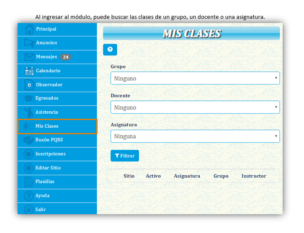This screenshot has width=304, height=233.
Task: Click the Grupo field label
Action: pos(118,67)
